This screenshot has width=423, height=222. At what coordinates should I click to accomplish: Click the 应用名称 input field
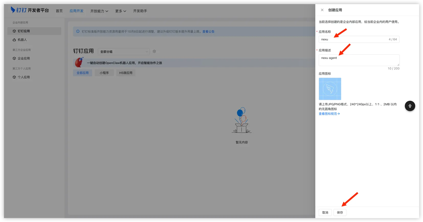[x=353, y=39]
